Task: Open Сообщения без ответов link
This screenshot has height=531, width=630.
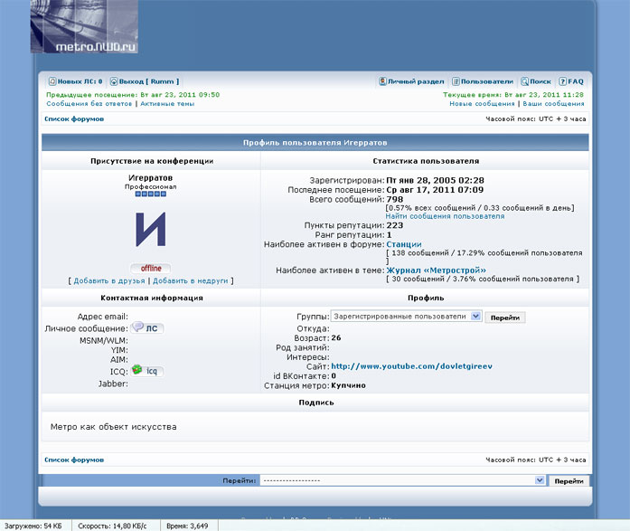Action: point(89,104)
